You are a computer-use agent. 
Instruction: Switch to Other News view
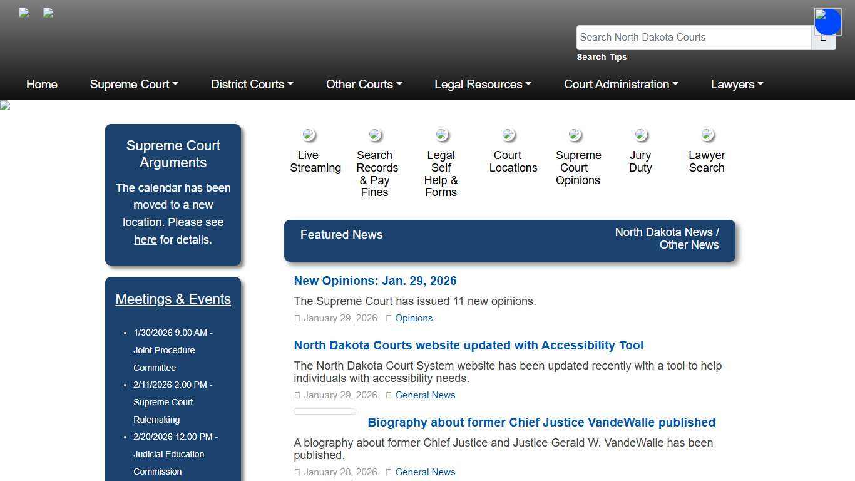[689, 245]
